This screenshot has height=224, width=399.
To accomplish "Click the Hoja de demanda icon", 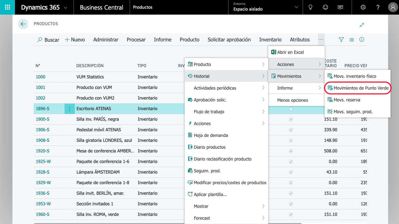I will [190, 135].
